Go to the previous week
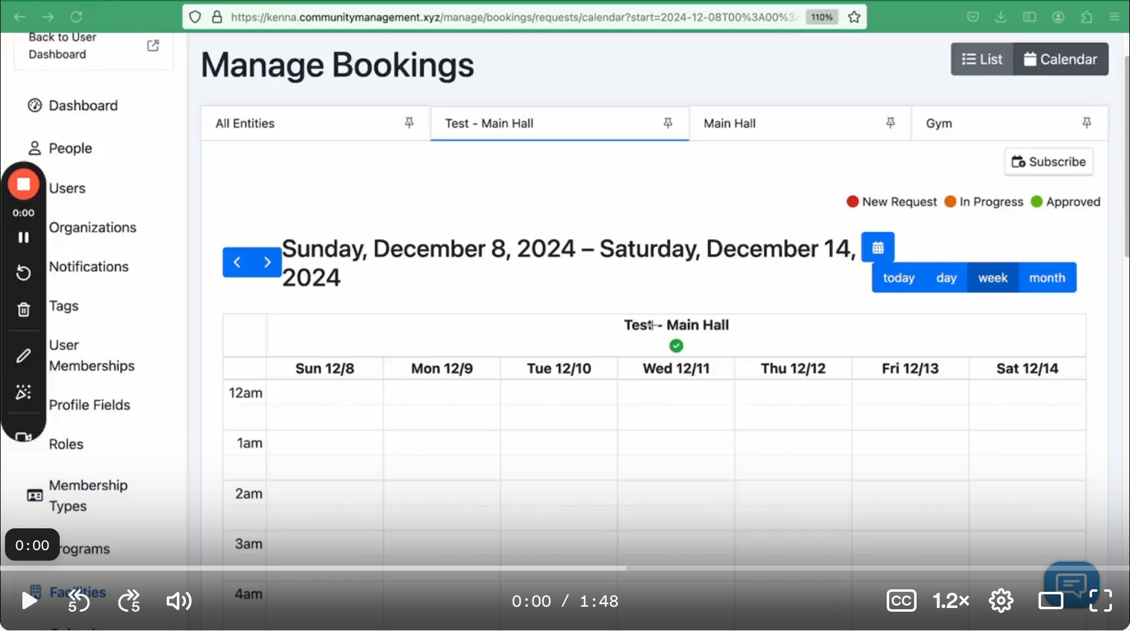Screen dimensions: 1130x631 tap(237, 262)
